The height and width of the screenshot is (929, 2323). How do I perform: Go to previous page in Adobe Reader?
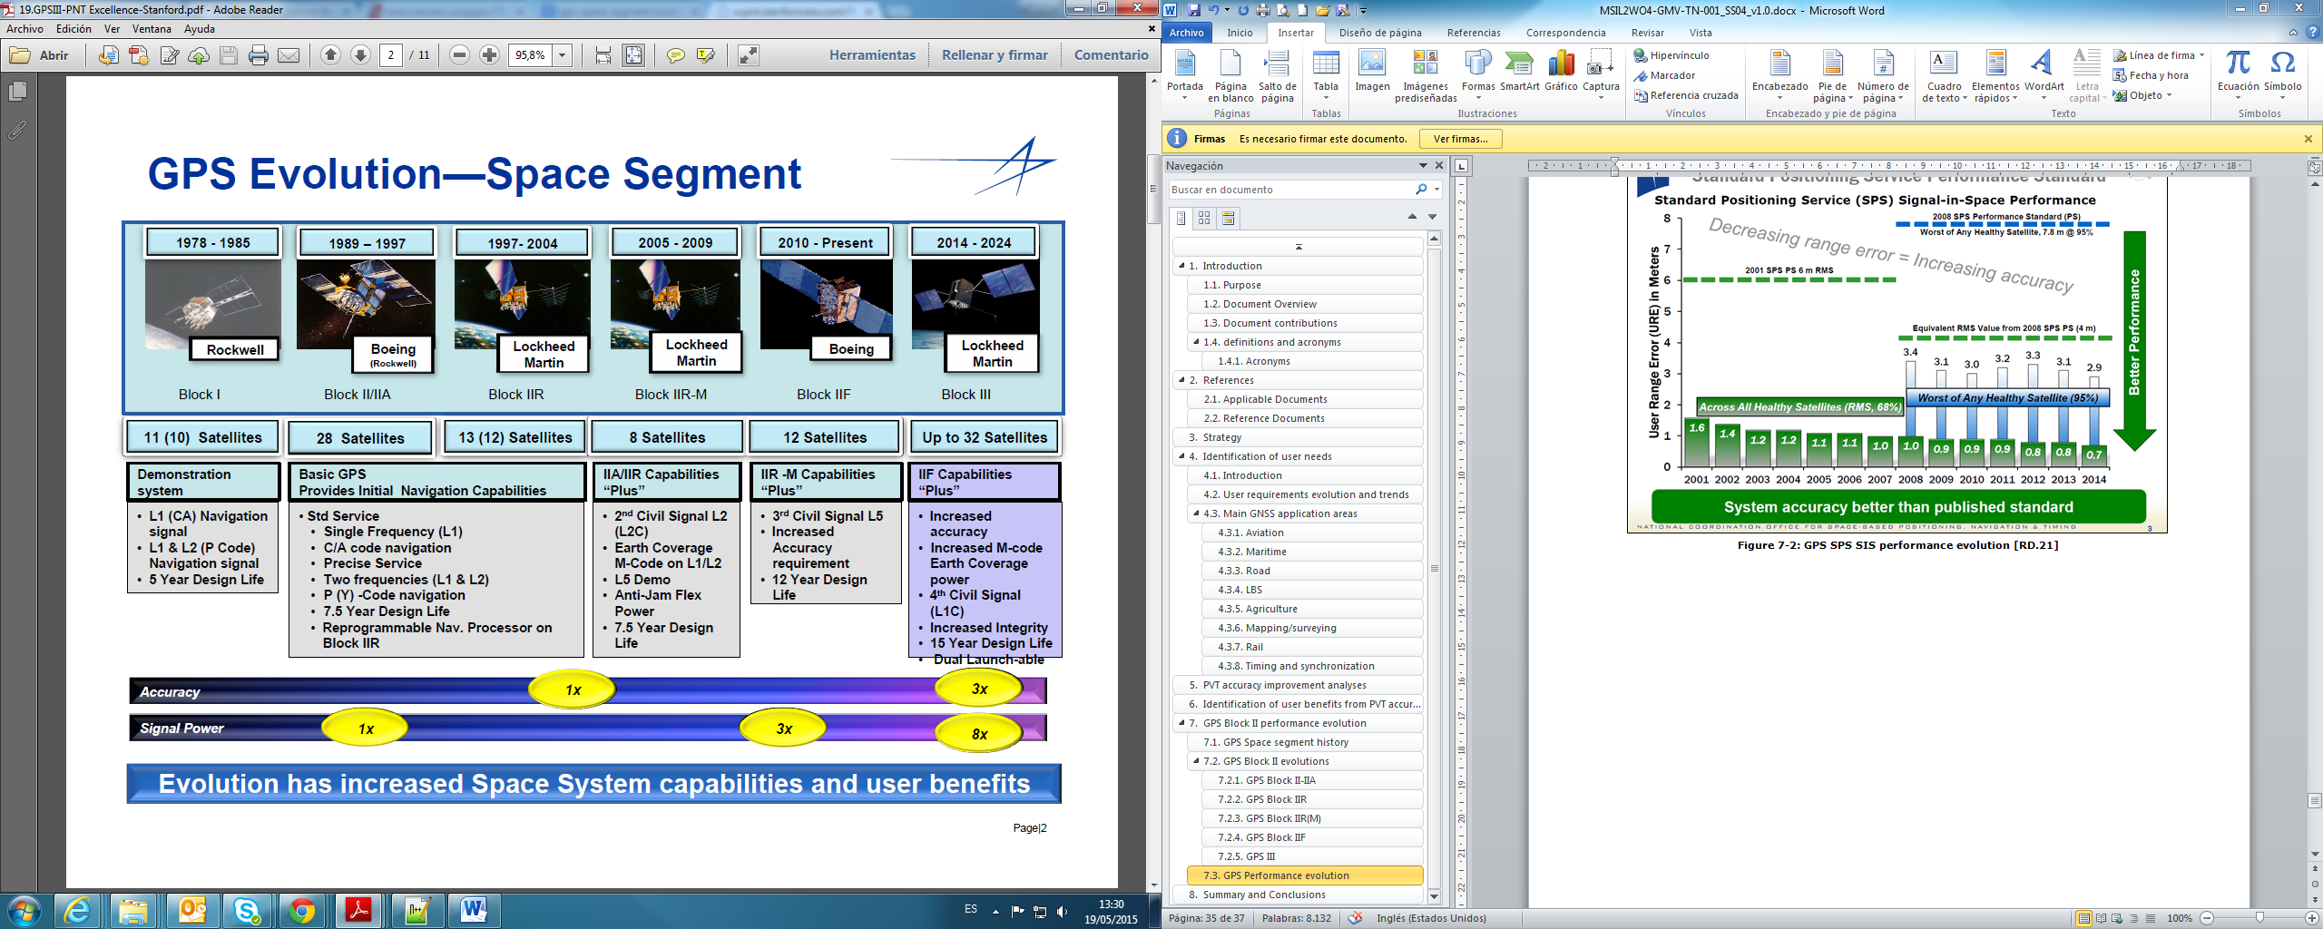click(x=331, y=55)
